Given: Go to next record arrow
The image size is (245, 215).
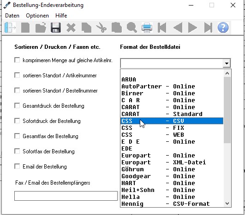Looking at the screenshot, I should coord(192,28).
